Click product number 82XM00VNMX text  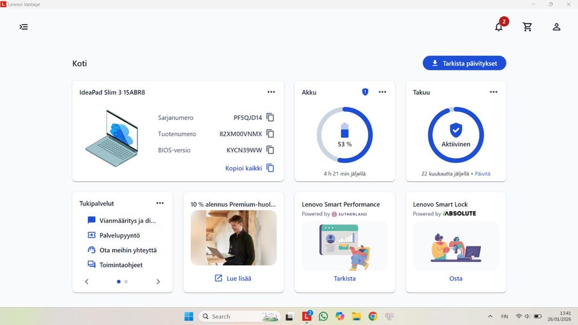click(x=241, y=134)
